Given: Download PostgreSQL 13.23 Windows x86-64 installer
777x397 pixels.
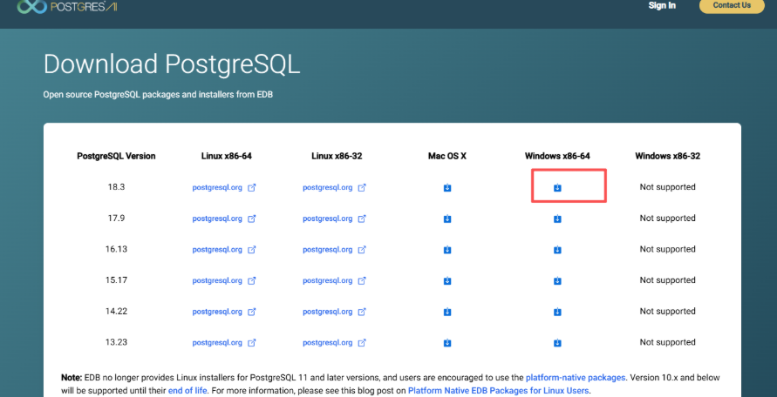Looking at the screenshot, I should 557,343.
